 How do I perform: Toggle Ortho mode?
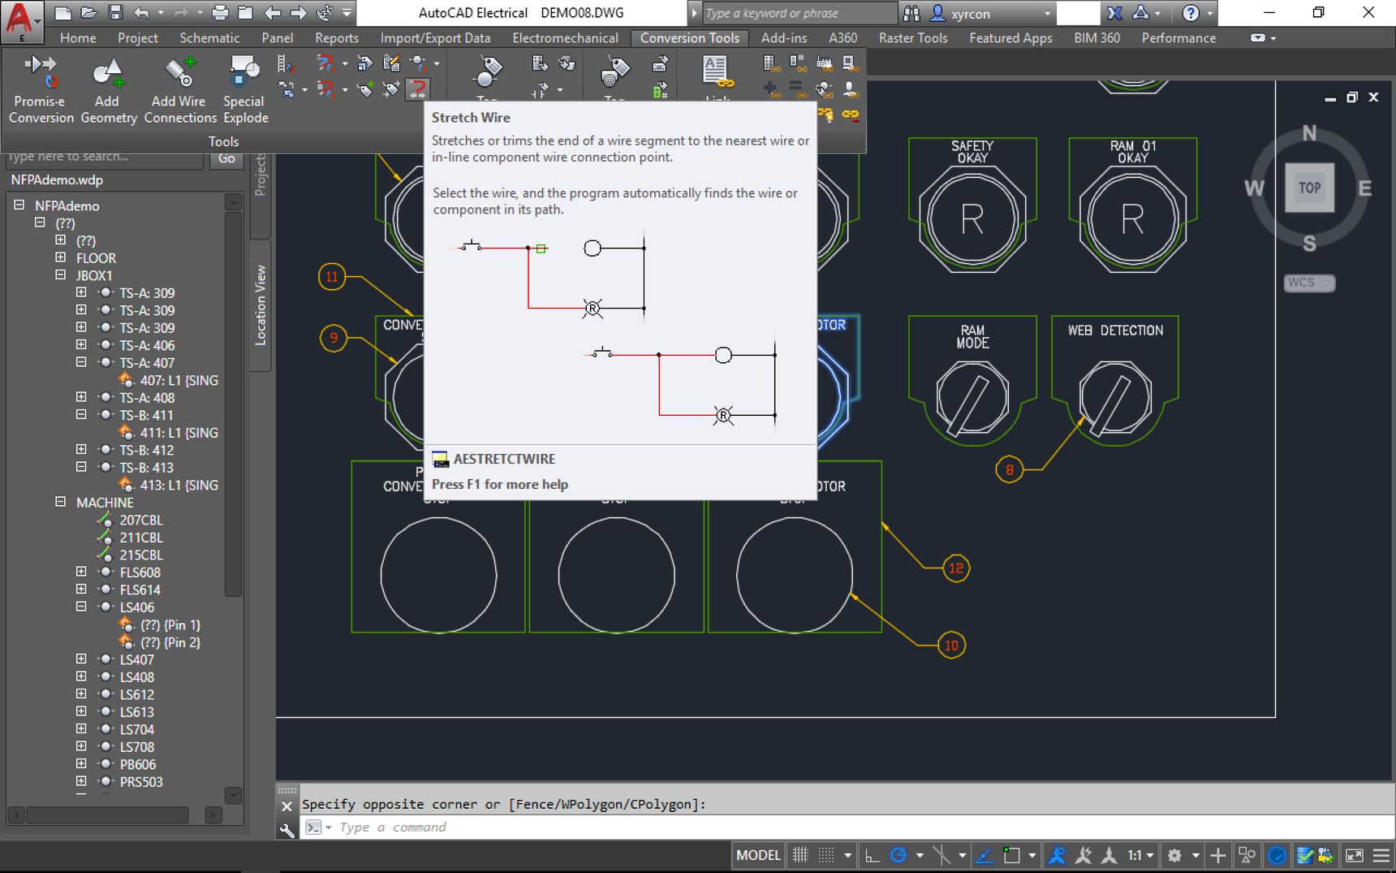(x=872, y=855)
